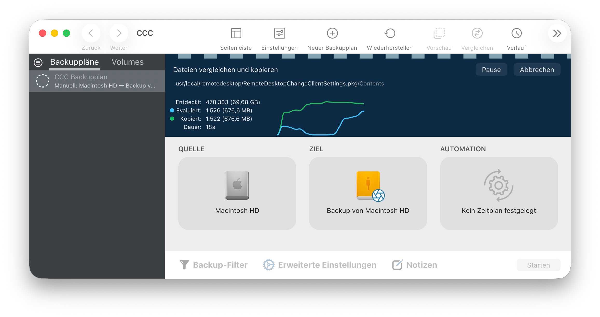
Task: Open the sidebar list options icon
Action: (x=38, y=62)
